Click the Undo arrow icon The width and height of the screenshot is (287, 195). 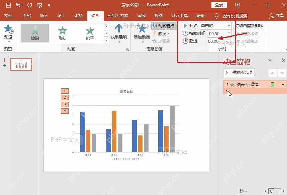coord(18,5)
